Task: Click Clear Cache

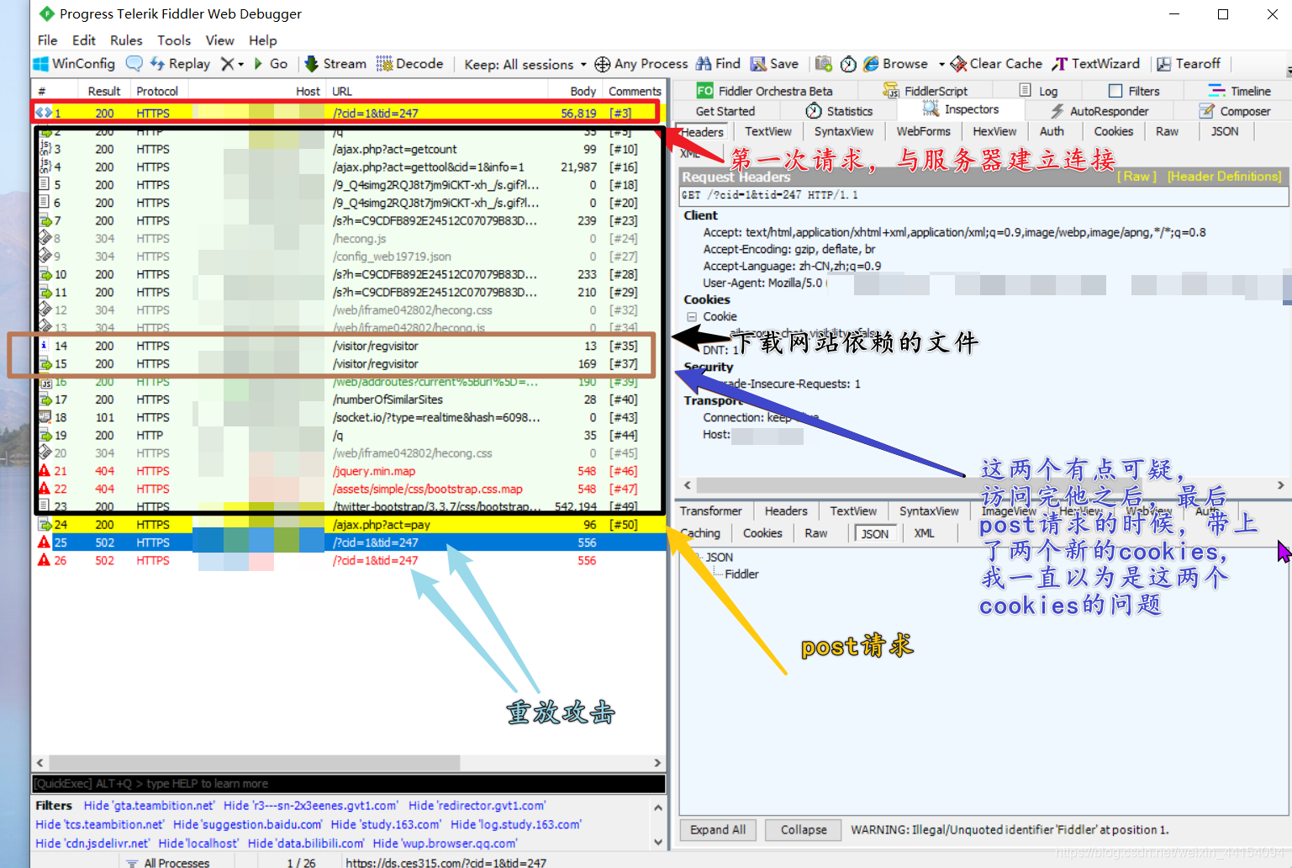Action: 996,64
